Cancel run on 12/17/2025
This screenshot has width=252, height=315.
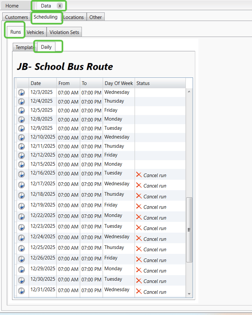(154, 186)
